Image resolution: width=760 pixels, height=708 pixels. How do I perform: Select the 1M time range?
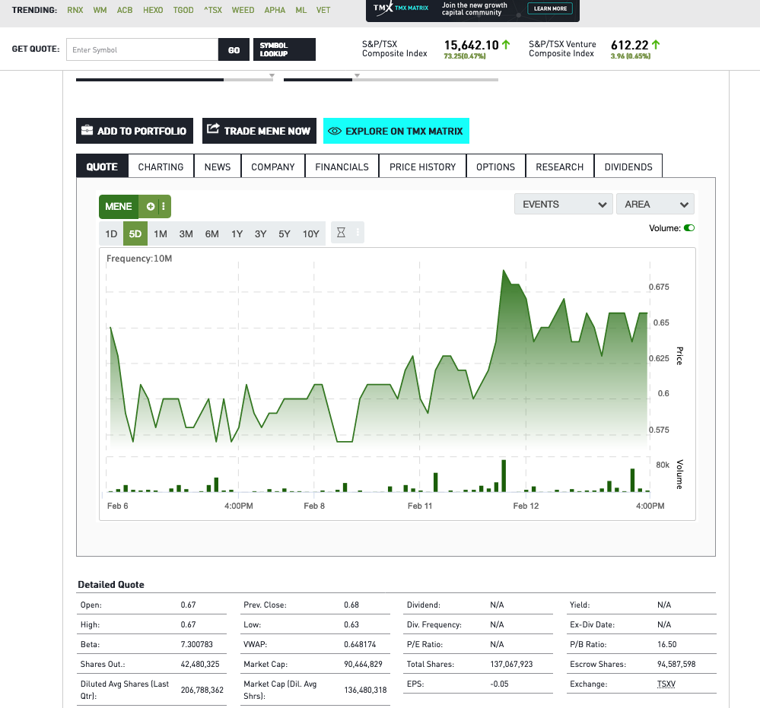[x=161, y=233]
